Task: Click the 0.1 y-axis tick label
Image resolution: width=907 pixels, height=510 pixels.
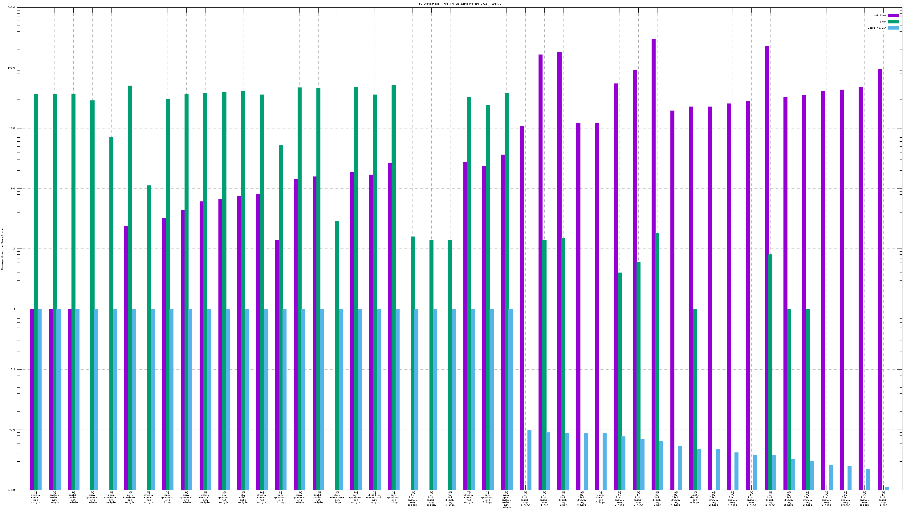Action: click(x=13, y=370)
